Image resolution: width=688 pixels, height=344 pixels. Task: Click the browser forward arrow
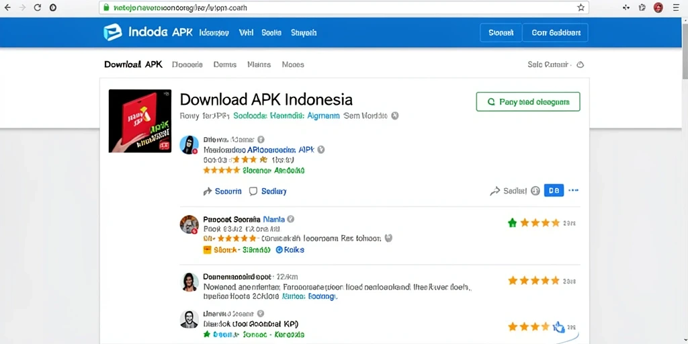pyautogui.click(x=23, y=7)
